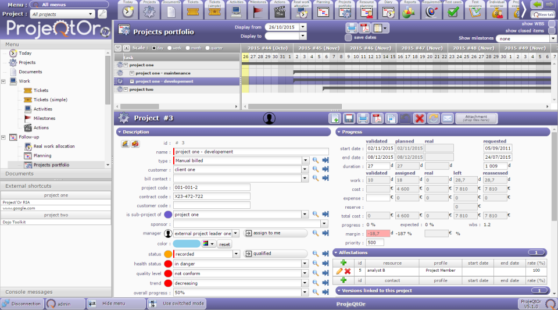Open status recorded dropdown
Screen dimensions: 558x310
(236, 254)
